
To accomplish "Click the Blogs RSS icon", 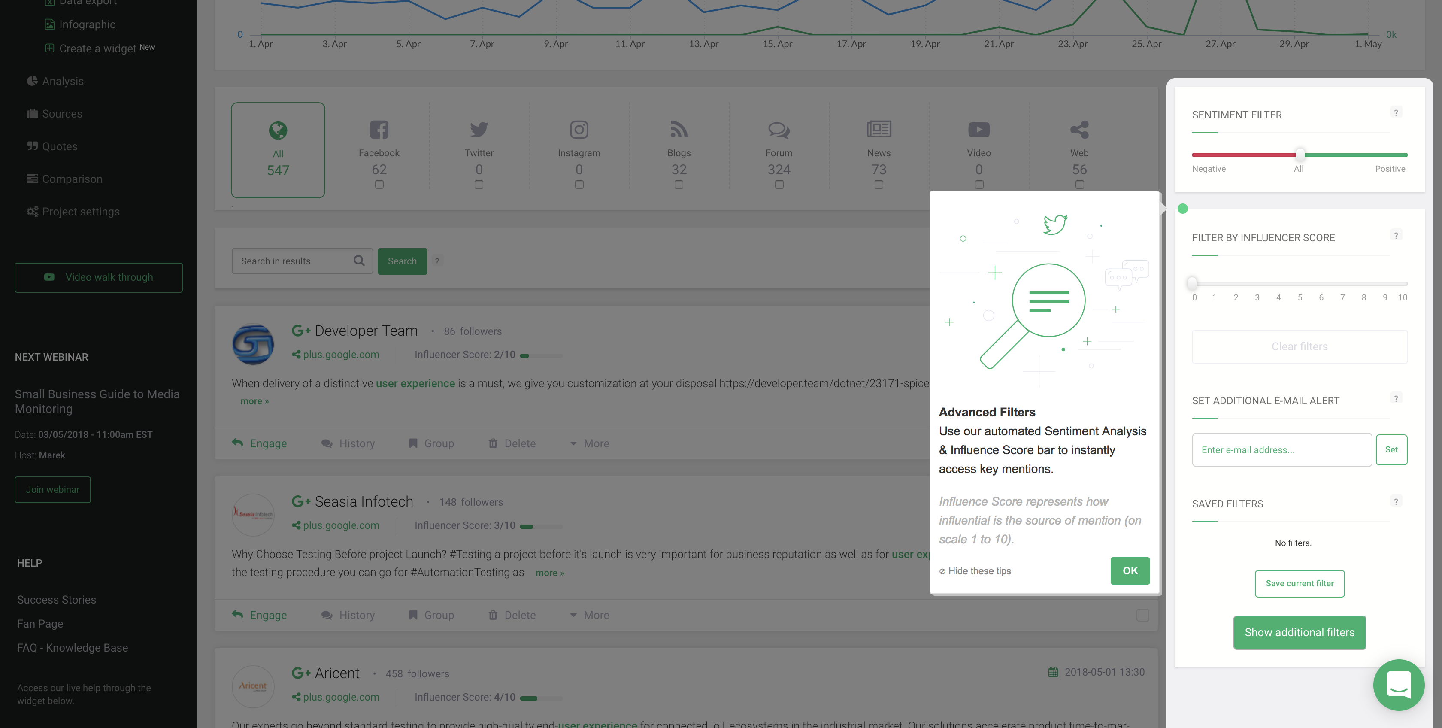I will pos(679,130).
